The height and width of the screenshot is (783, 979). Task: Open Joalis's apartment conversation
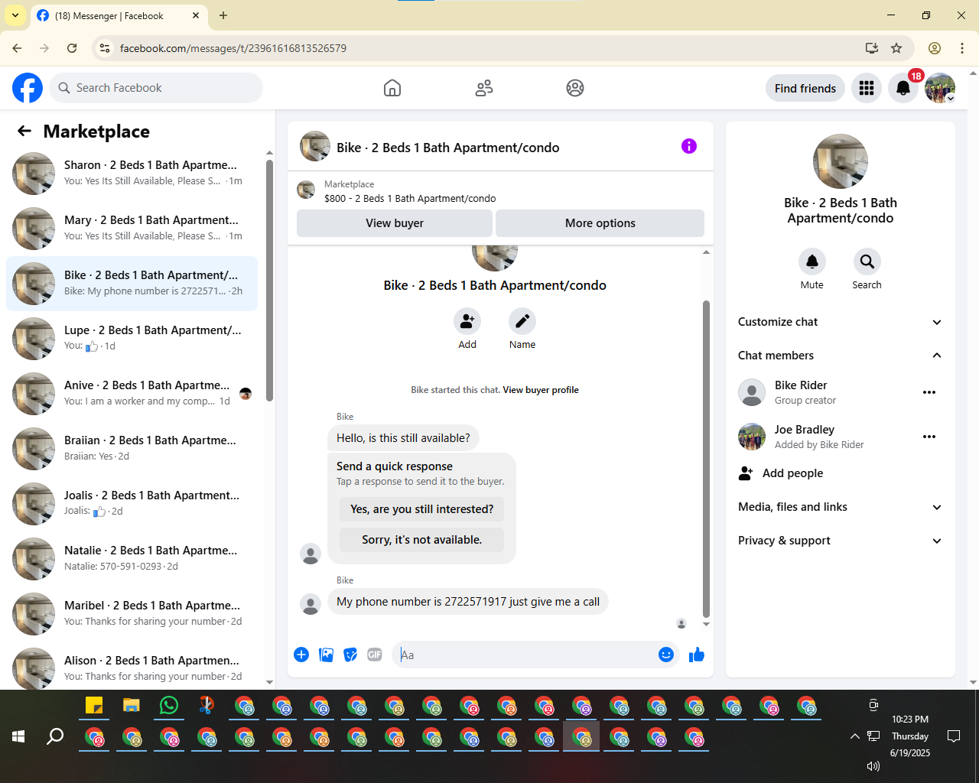coord(132,504)
